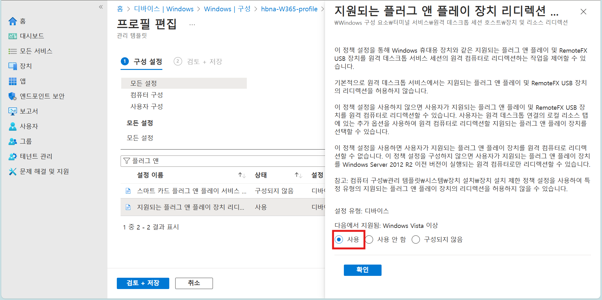Click the 플러그 앤 search filter field
This screenshot has height=300, width=602.
223,161
